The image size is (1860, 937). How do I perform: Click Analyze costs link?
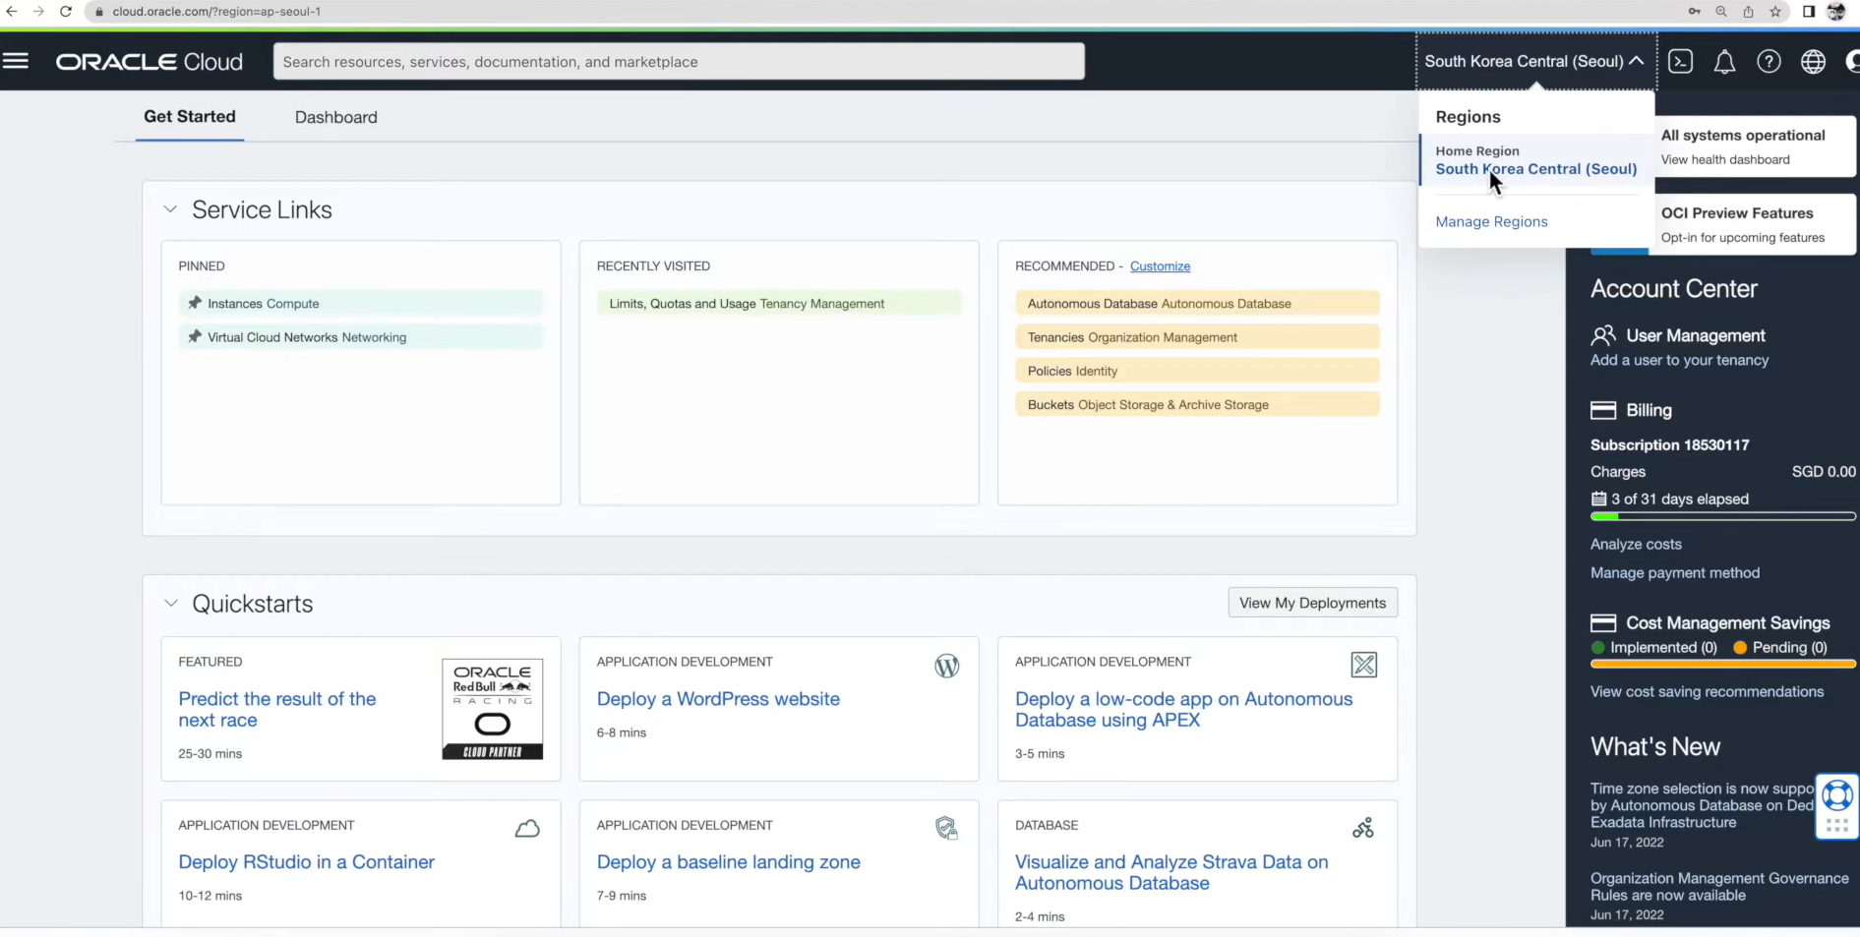click(x=1636, y=544)
